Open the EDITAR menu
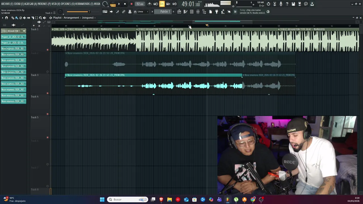Image resolution: width=363 pixels, height=204 pixels. click(x=19, y=4)
